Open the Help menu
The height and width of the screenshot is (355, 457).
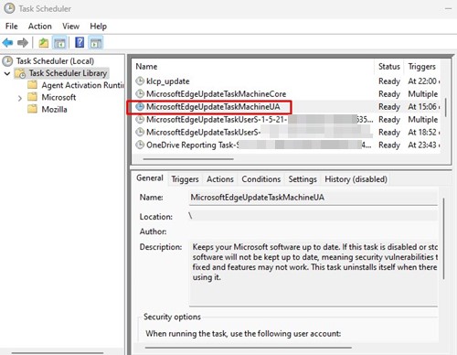pos(98,27)
